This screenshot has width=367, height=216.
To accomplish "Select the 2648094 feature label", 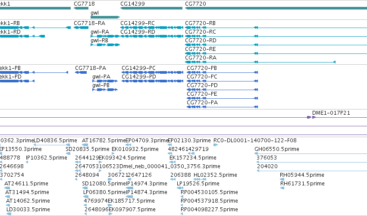I will (x=87, y=175).
